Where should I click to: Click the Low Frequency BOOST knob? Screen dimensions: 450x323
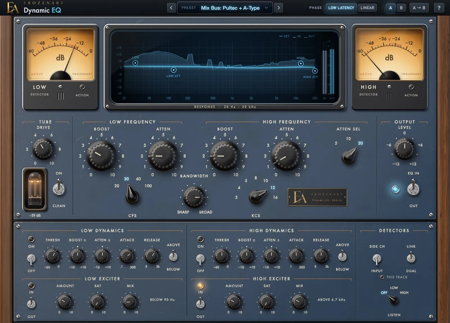(x=101, y=156)
